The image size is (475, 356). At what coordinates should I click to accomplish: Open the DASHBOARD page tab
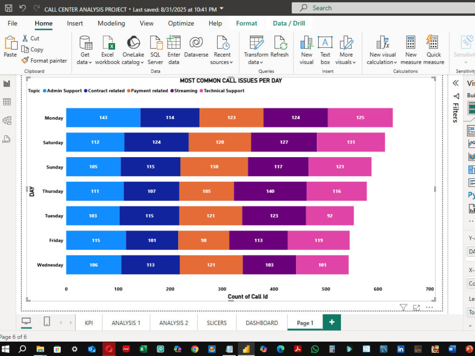(x=262, y=323)
